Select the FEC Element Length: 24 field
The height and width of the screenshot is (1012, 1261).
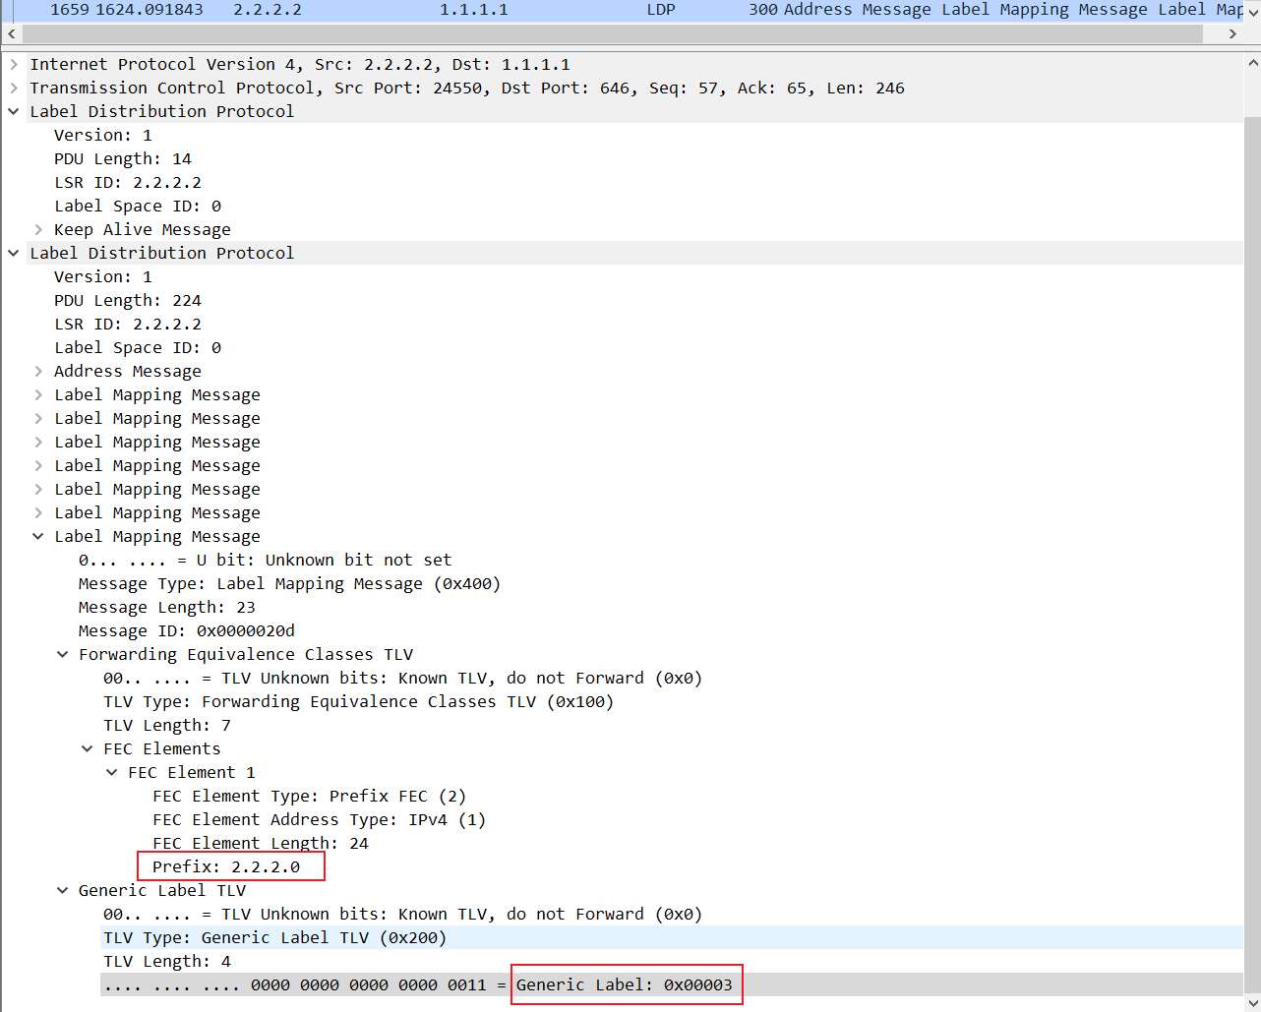(260, 843)
